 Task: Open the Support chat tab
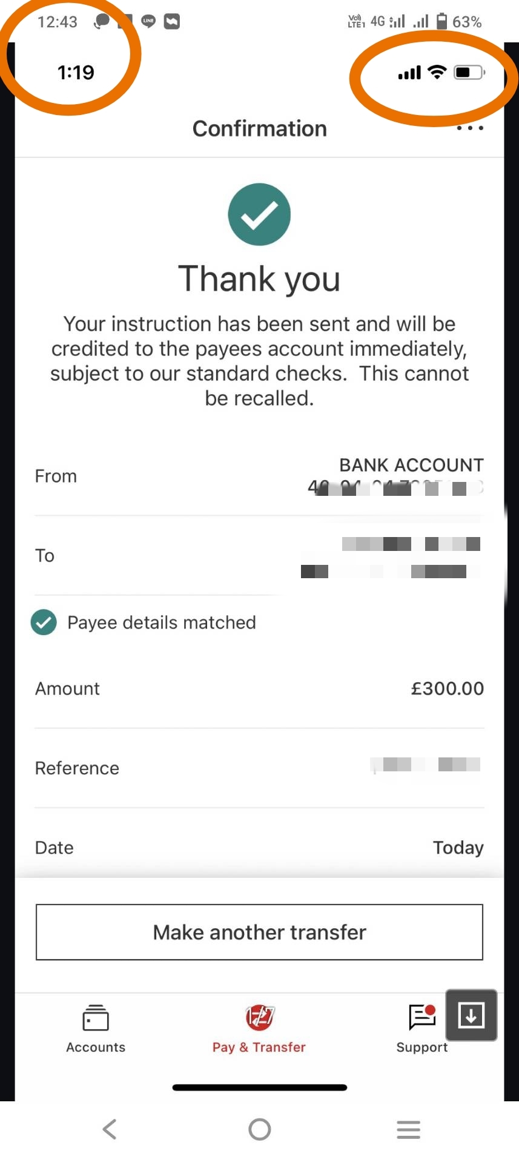point(422,1029)
